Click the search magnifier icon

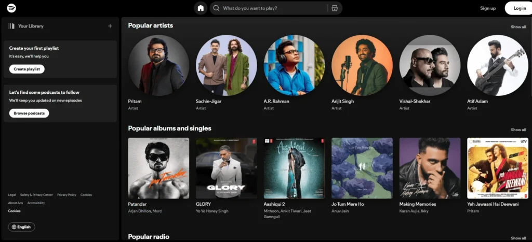(216, 8)
